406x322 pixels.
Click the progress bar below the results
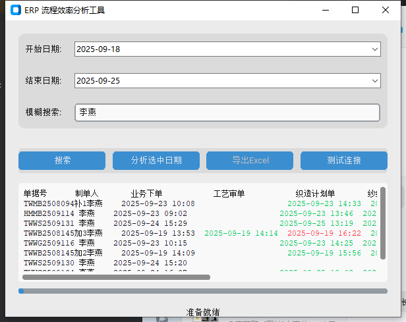pyautogui.click(x=203, y=291)
